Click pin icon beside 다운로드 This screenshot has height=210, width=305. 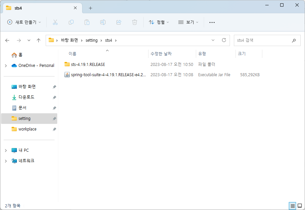coord(55,97)
